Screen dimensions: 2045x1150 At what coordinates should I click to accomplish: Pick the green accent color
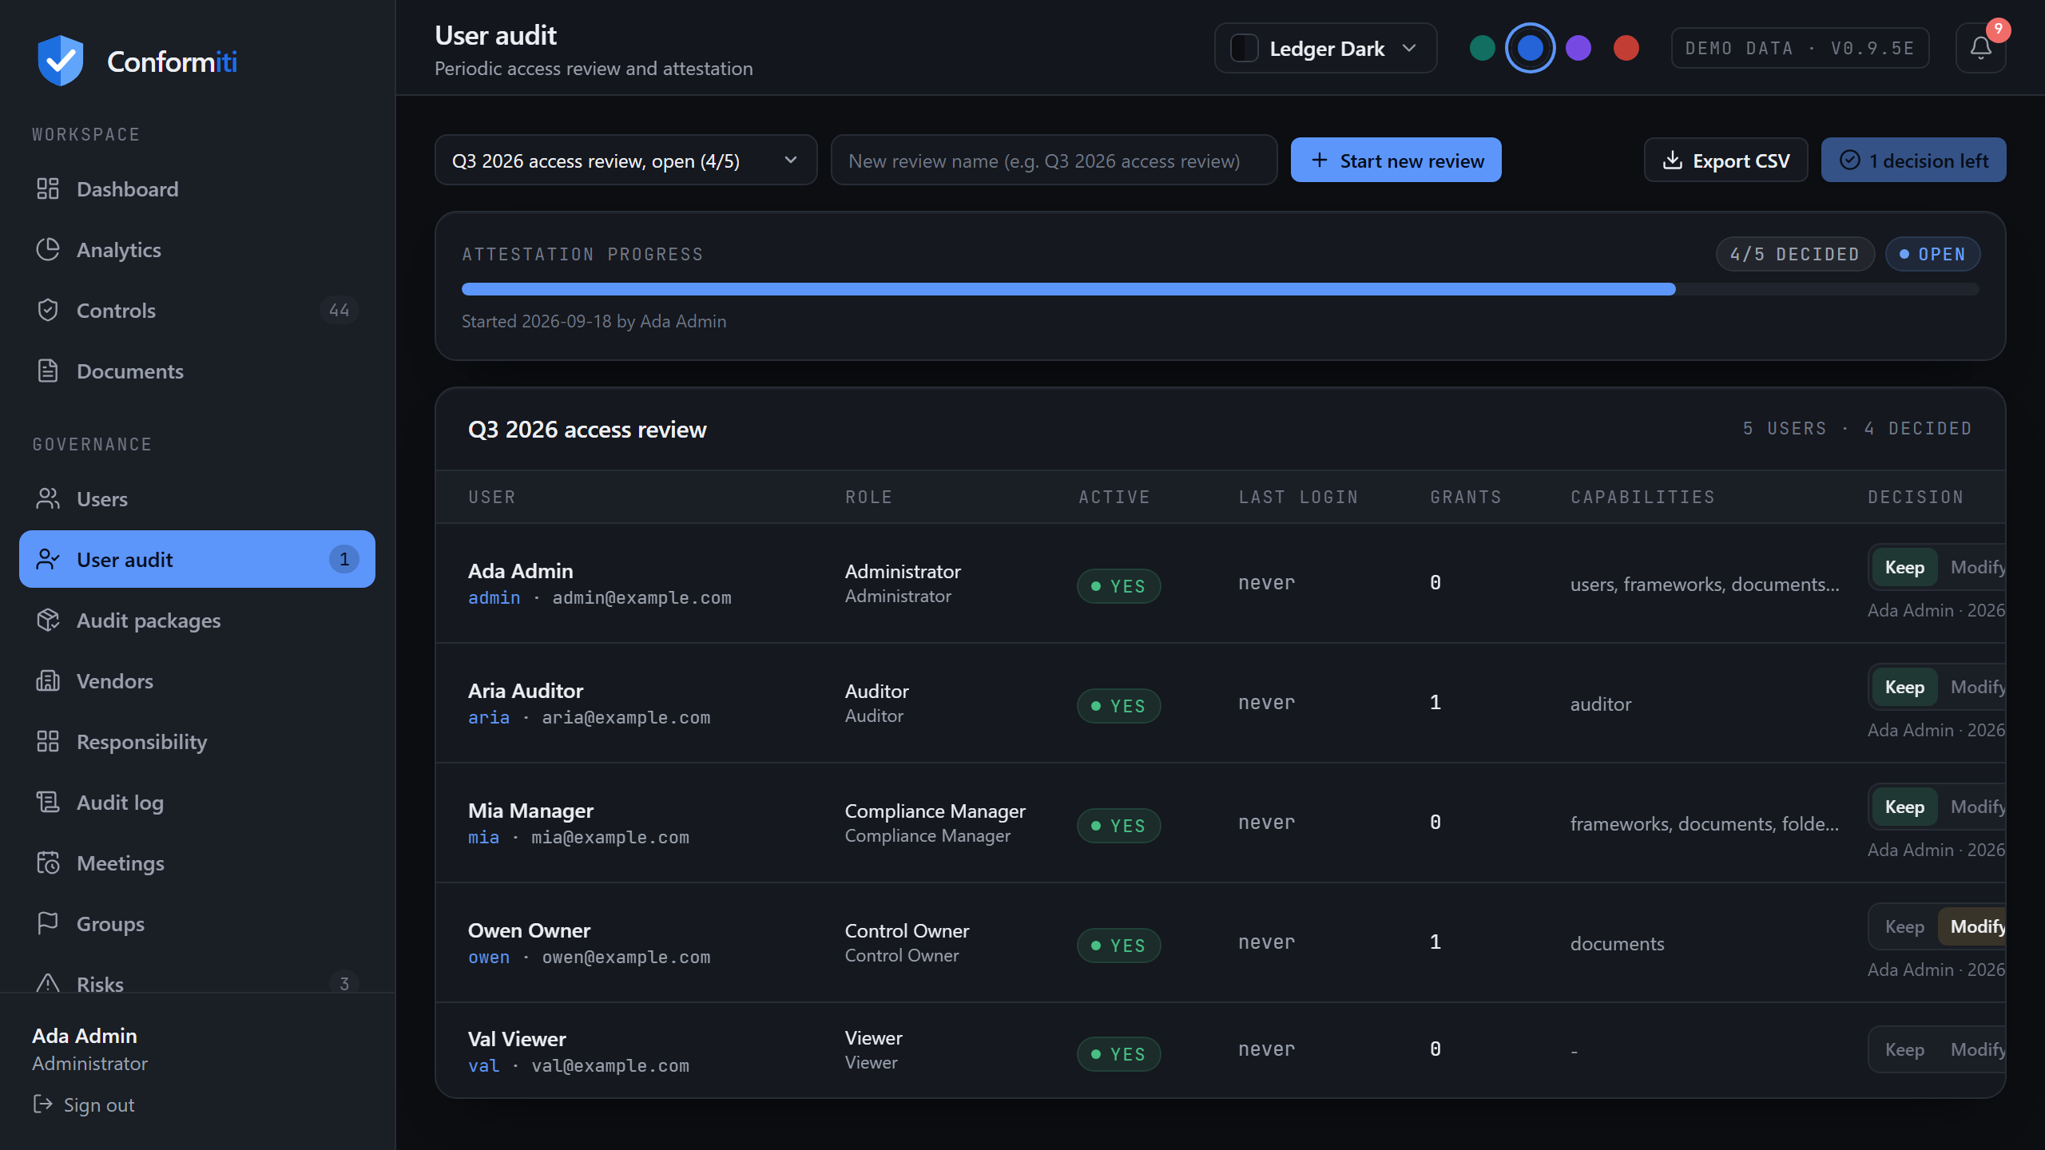tap(1483, 48)
